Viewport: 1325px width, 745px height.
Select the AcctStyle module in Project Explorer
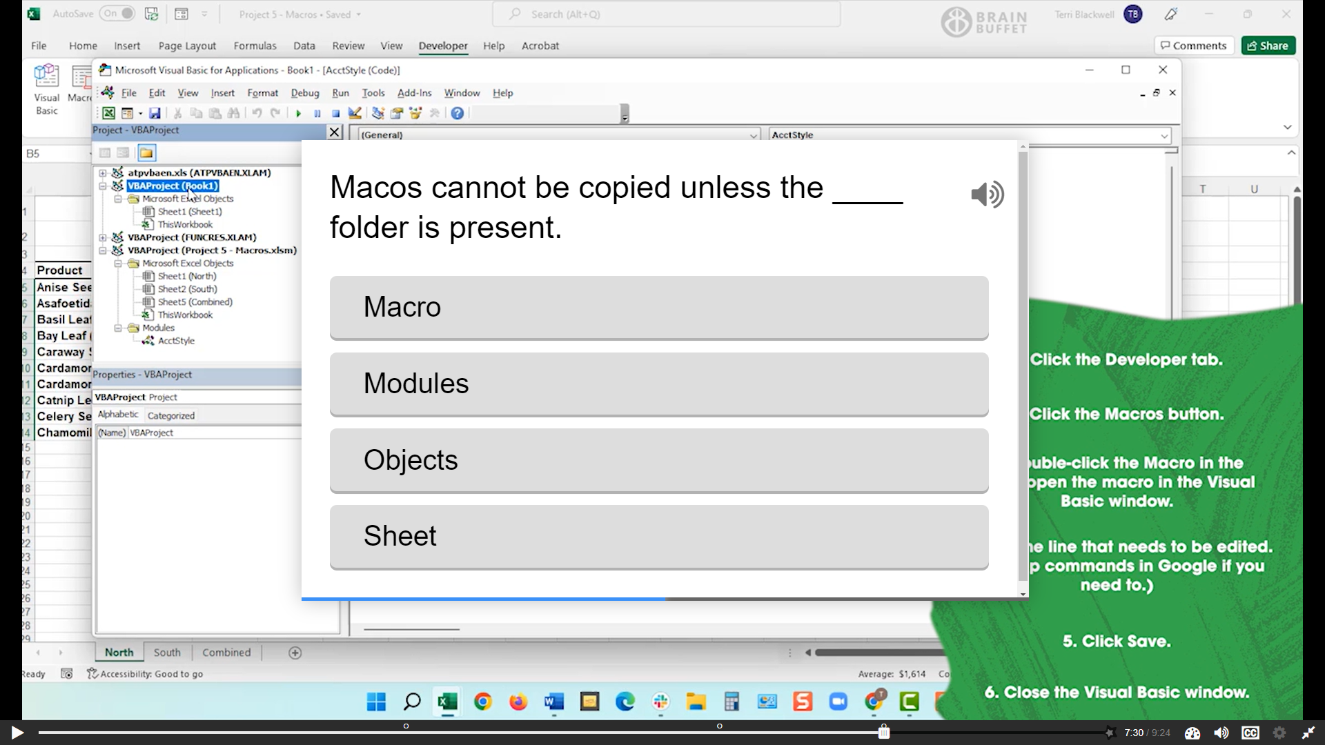click(176, 340)
